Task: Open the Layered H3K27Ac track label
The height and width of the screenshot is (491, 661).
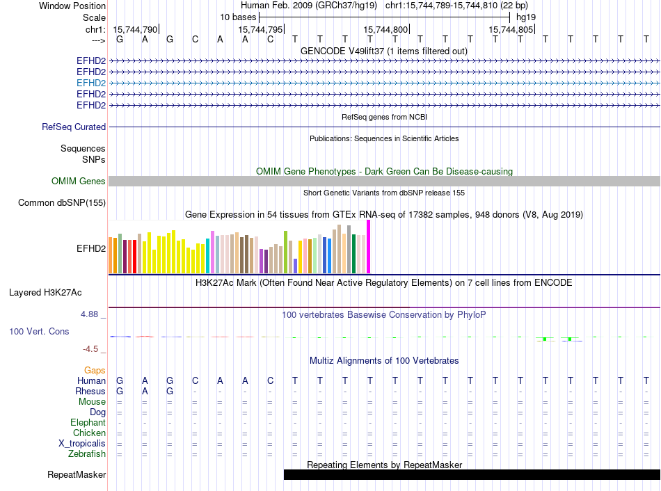Action: (45, 293)
